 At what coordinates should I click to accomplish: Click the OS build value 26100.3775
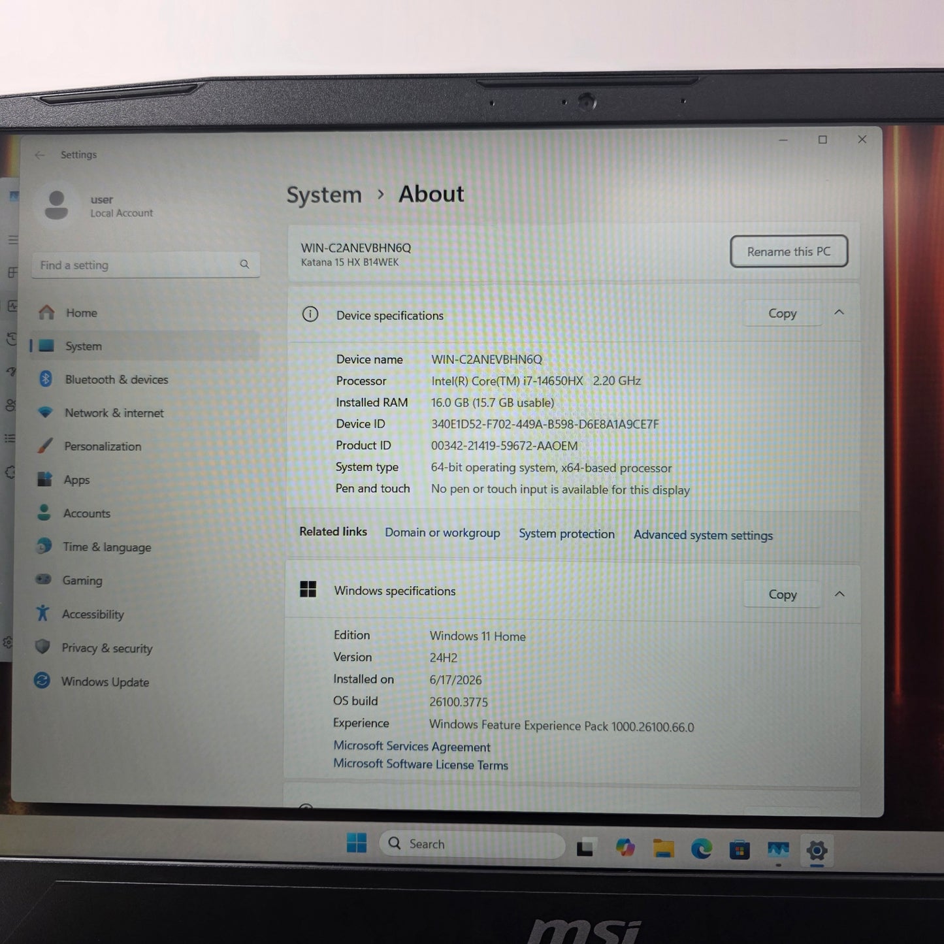pos(459,702)
